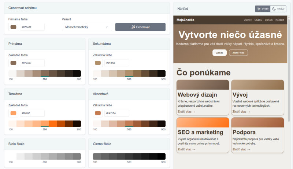
Task: Select the 500 shade in the Akcentová scale
Action: pos(129,123)
